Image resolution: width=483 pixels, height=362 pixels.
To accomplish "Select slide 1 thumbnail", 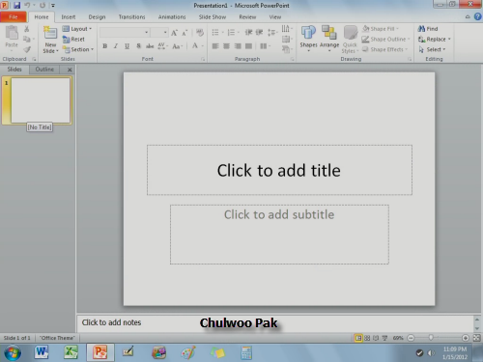I will [x=41, y=100].
